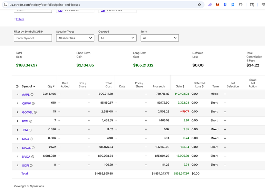Screen dimensions: 265x189
Task: Click Short-Term Gain $3,134.85 value
Action: [x=85, y=65]
